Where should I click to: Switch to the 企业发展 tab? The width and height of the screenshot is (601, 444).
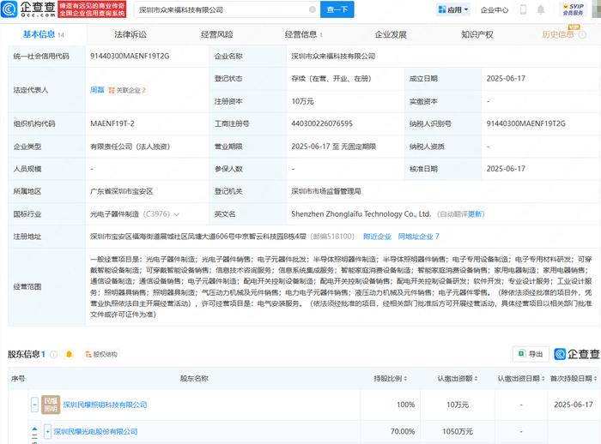(x=391, y=34)
